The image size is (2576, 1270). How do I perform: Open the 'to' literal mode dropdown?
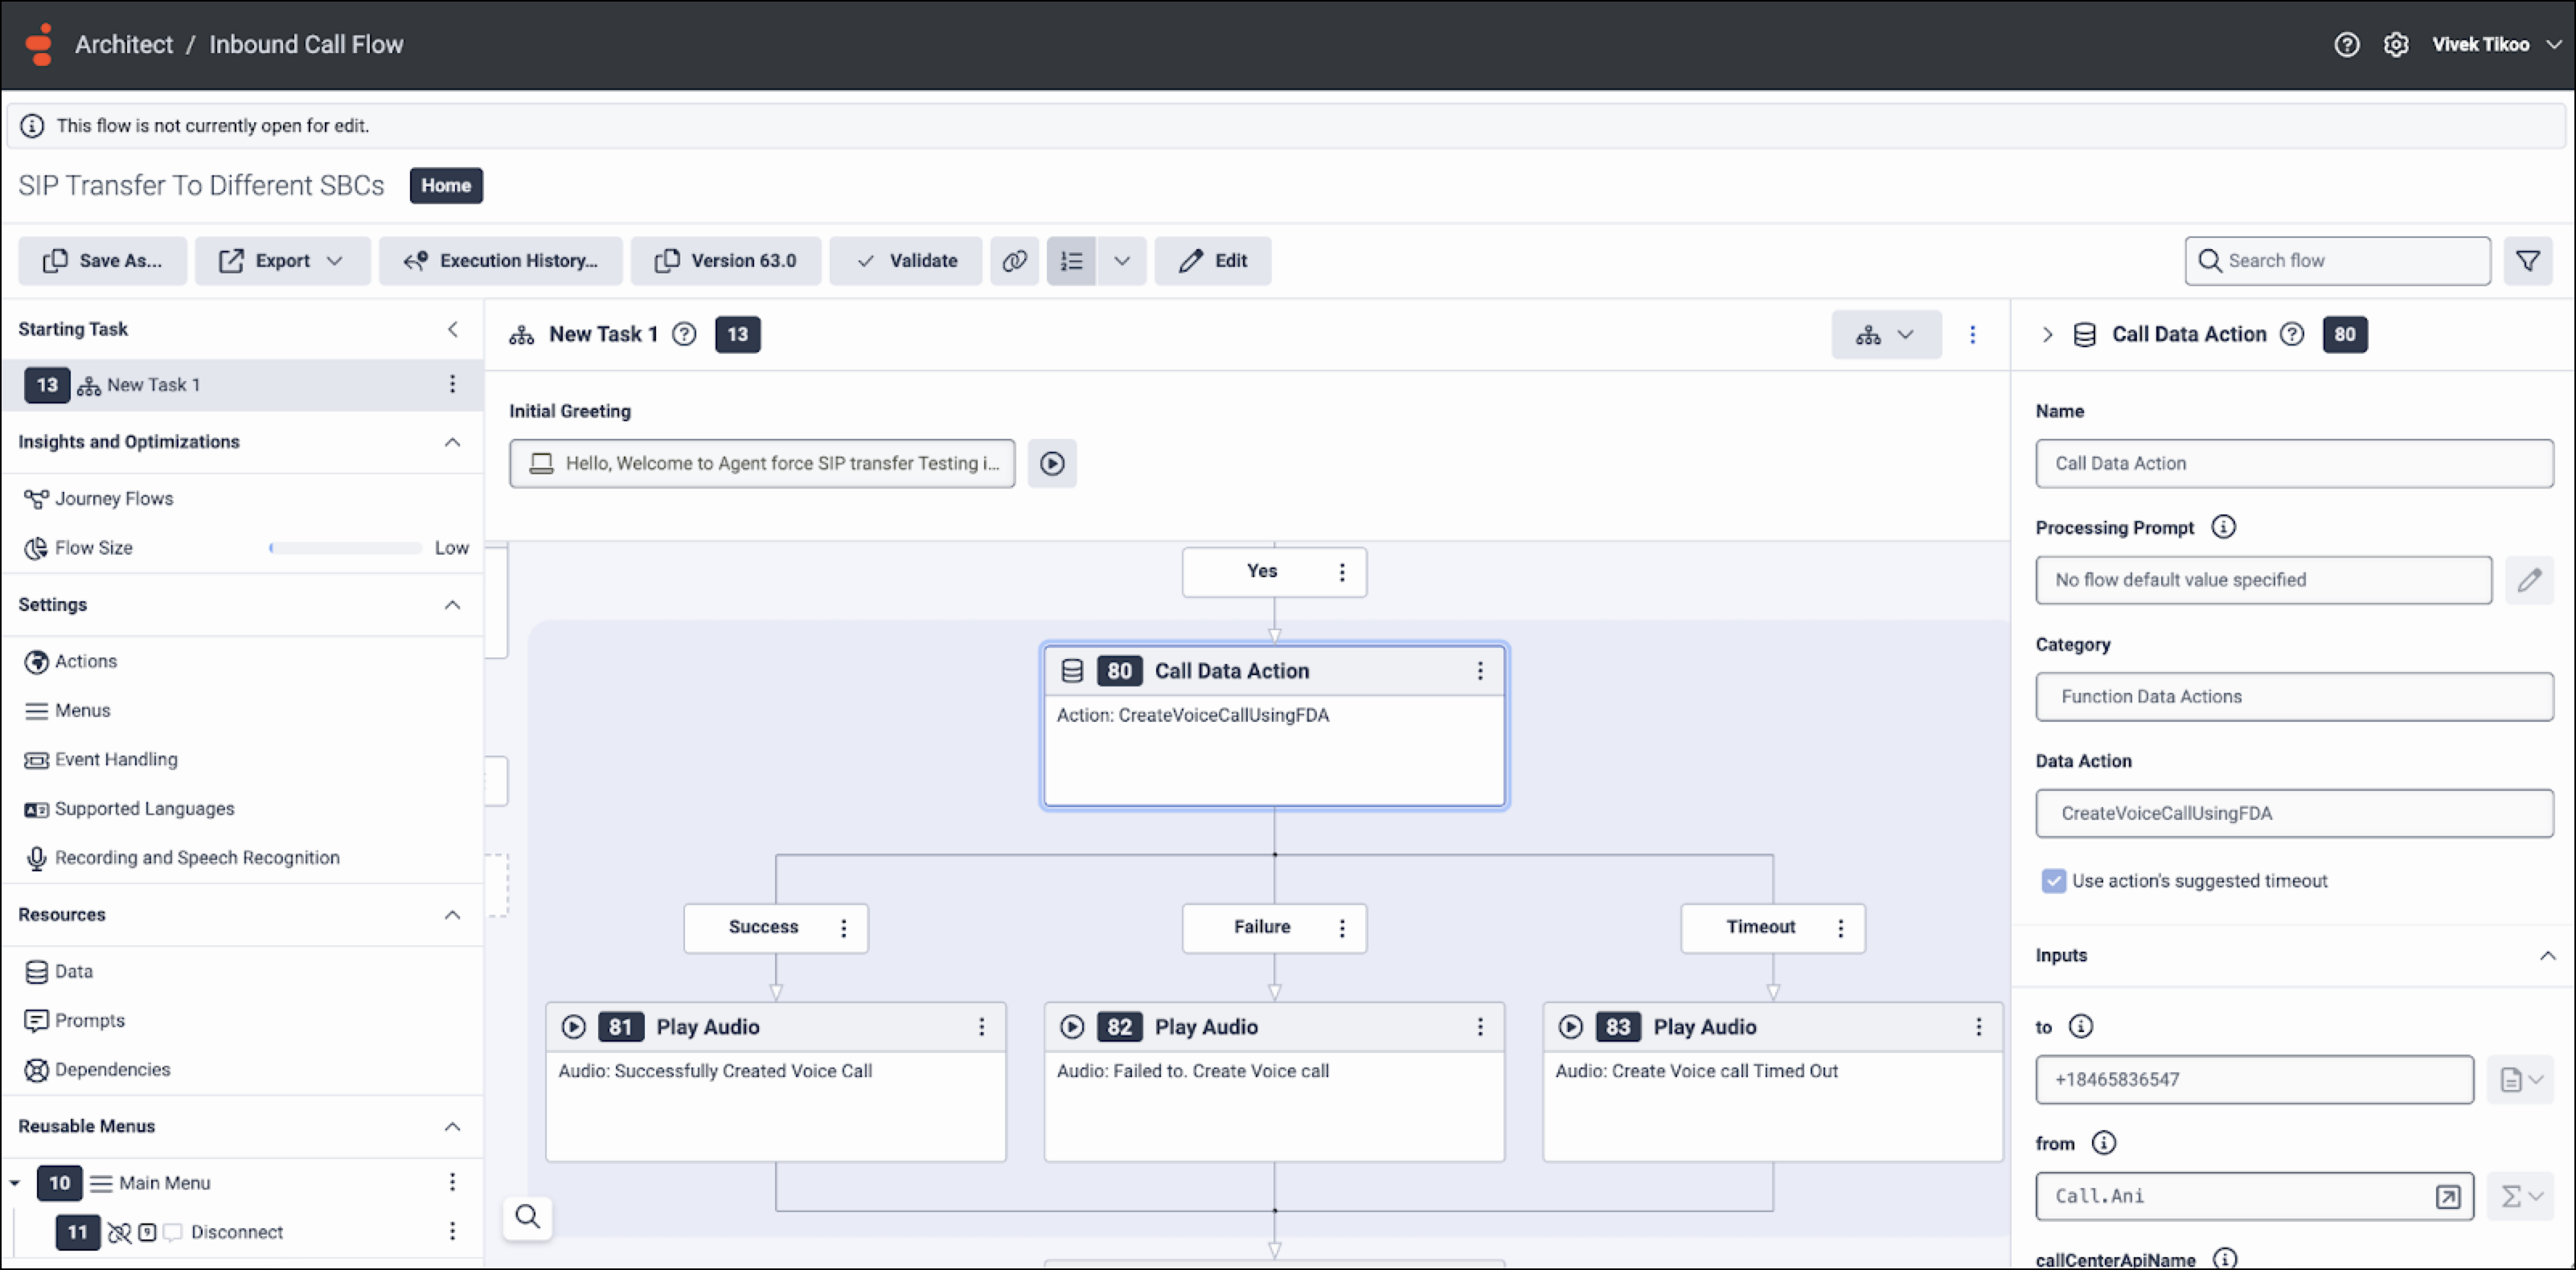coord(2521,1080)
